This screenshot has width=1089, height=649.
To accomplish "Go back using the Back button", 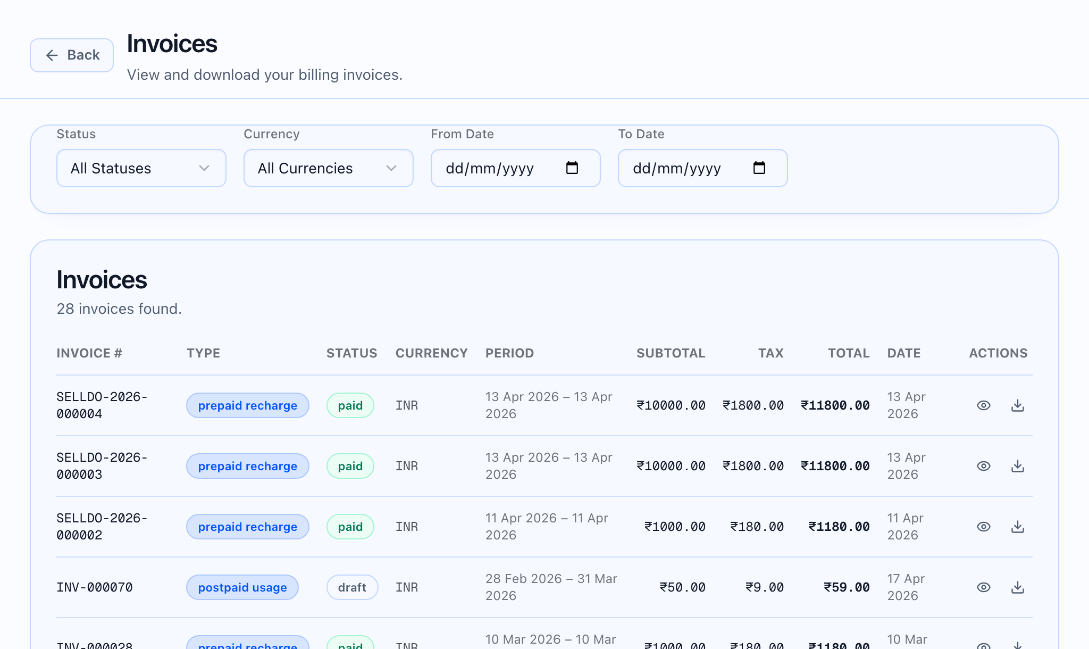I will click(x=72, y=55).
